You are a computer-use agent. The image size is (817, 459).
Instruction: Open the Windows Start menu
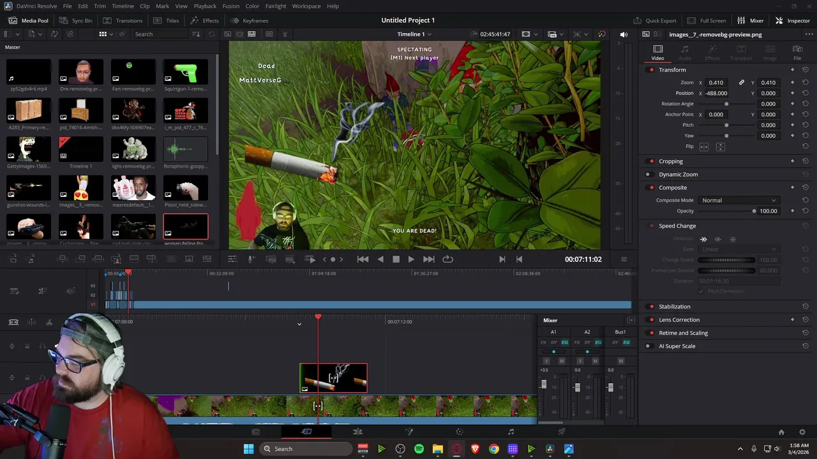(x=248, y=449)
